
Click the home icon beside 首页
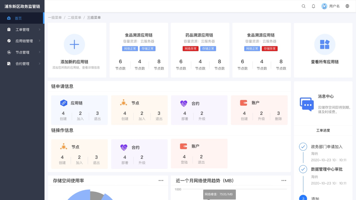(9, 18)
